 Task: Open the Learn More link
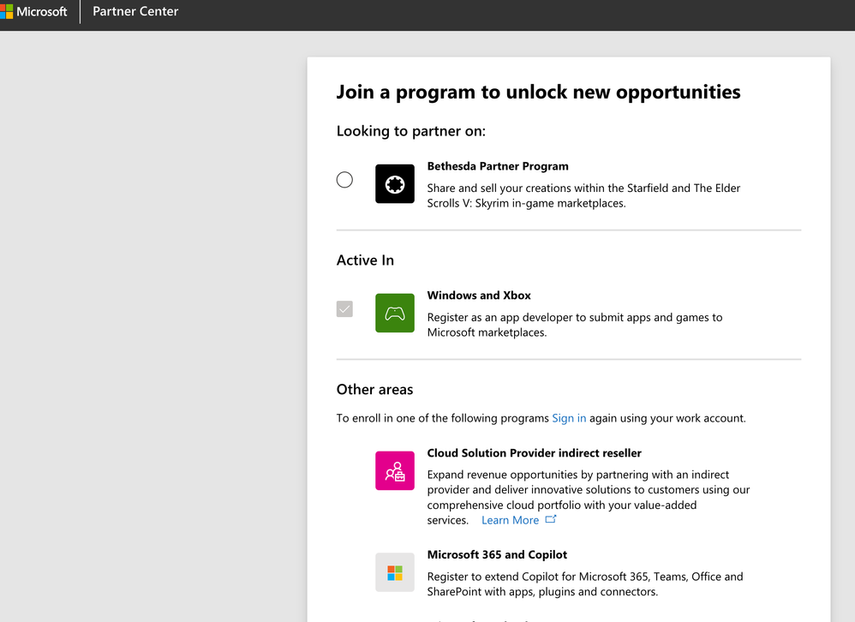click(x=510, y=520)
